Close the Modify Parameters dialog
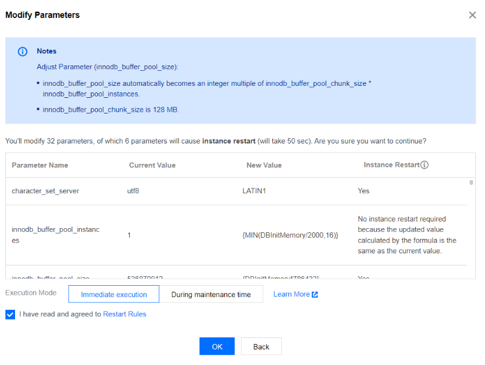 point(472,15)
